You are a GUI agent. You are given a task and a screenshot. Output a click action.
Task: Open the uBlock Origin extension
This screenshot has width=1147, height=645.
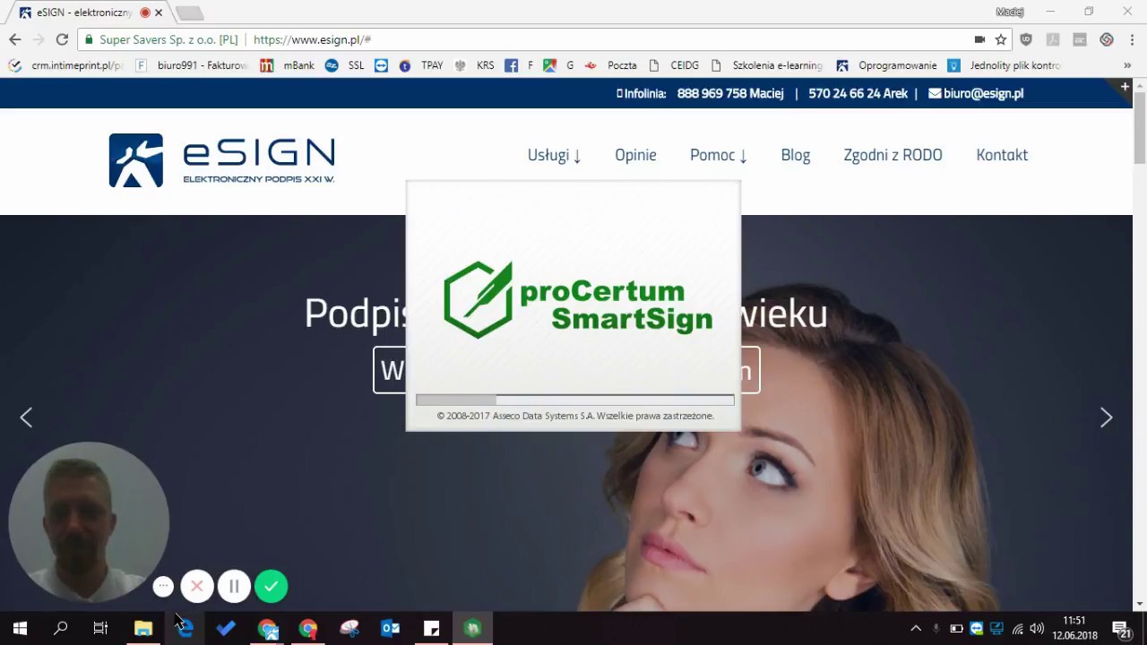click(x=1026, y=39)
